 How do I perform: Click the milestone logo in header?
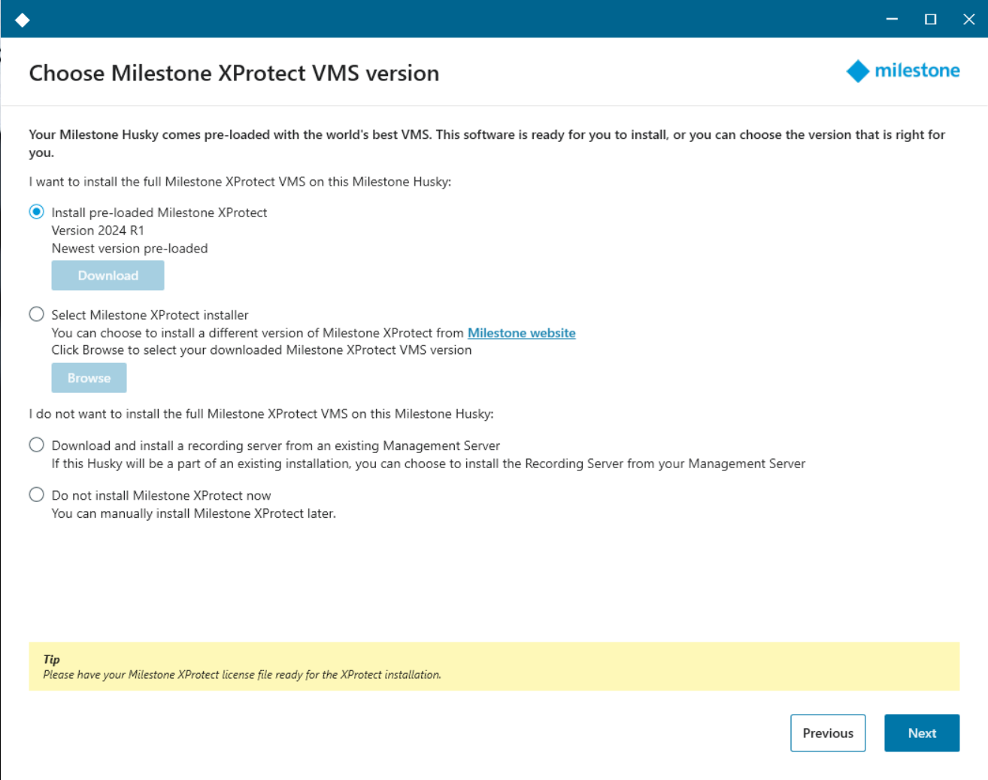903,71
